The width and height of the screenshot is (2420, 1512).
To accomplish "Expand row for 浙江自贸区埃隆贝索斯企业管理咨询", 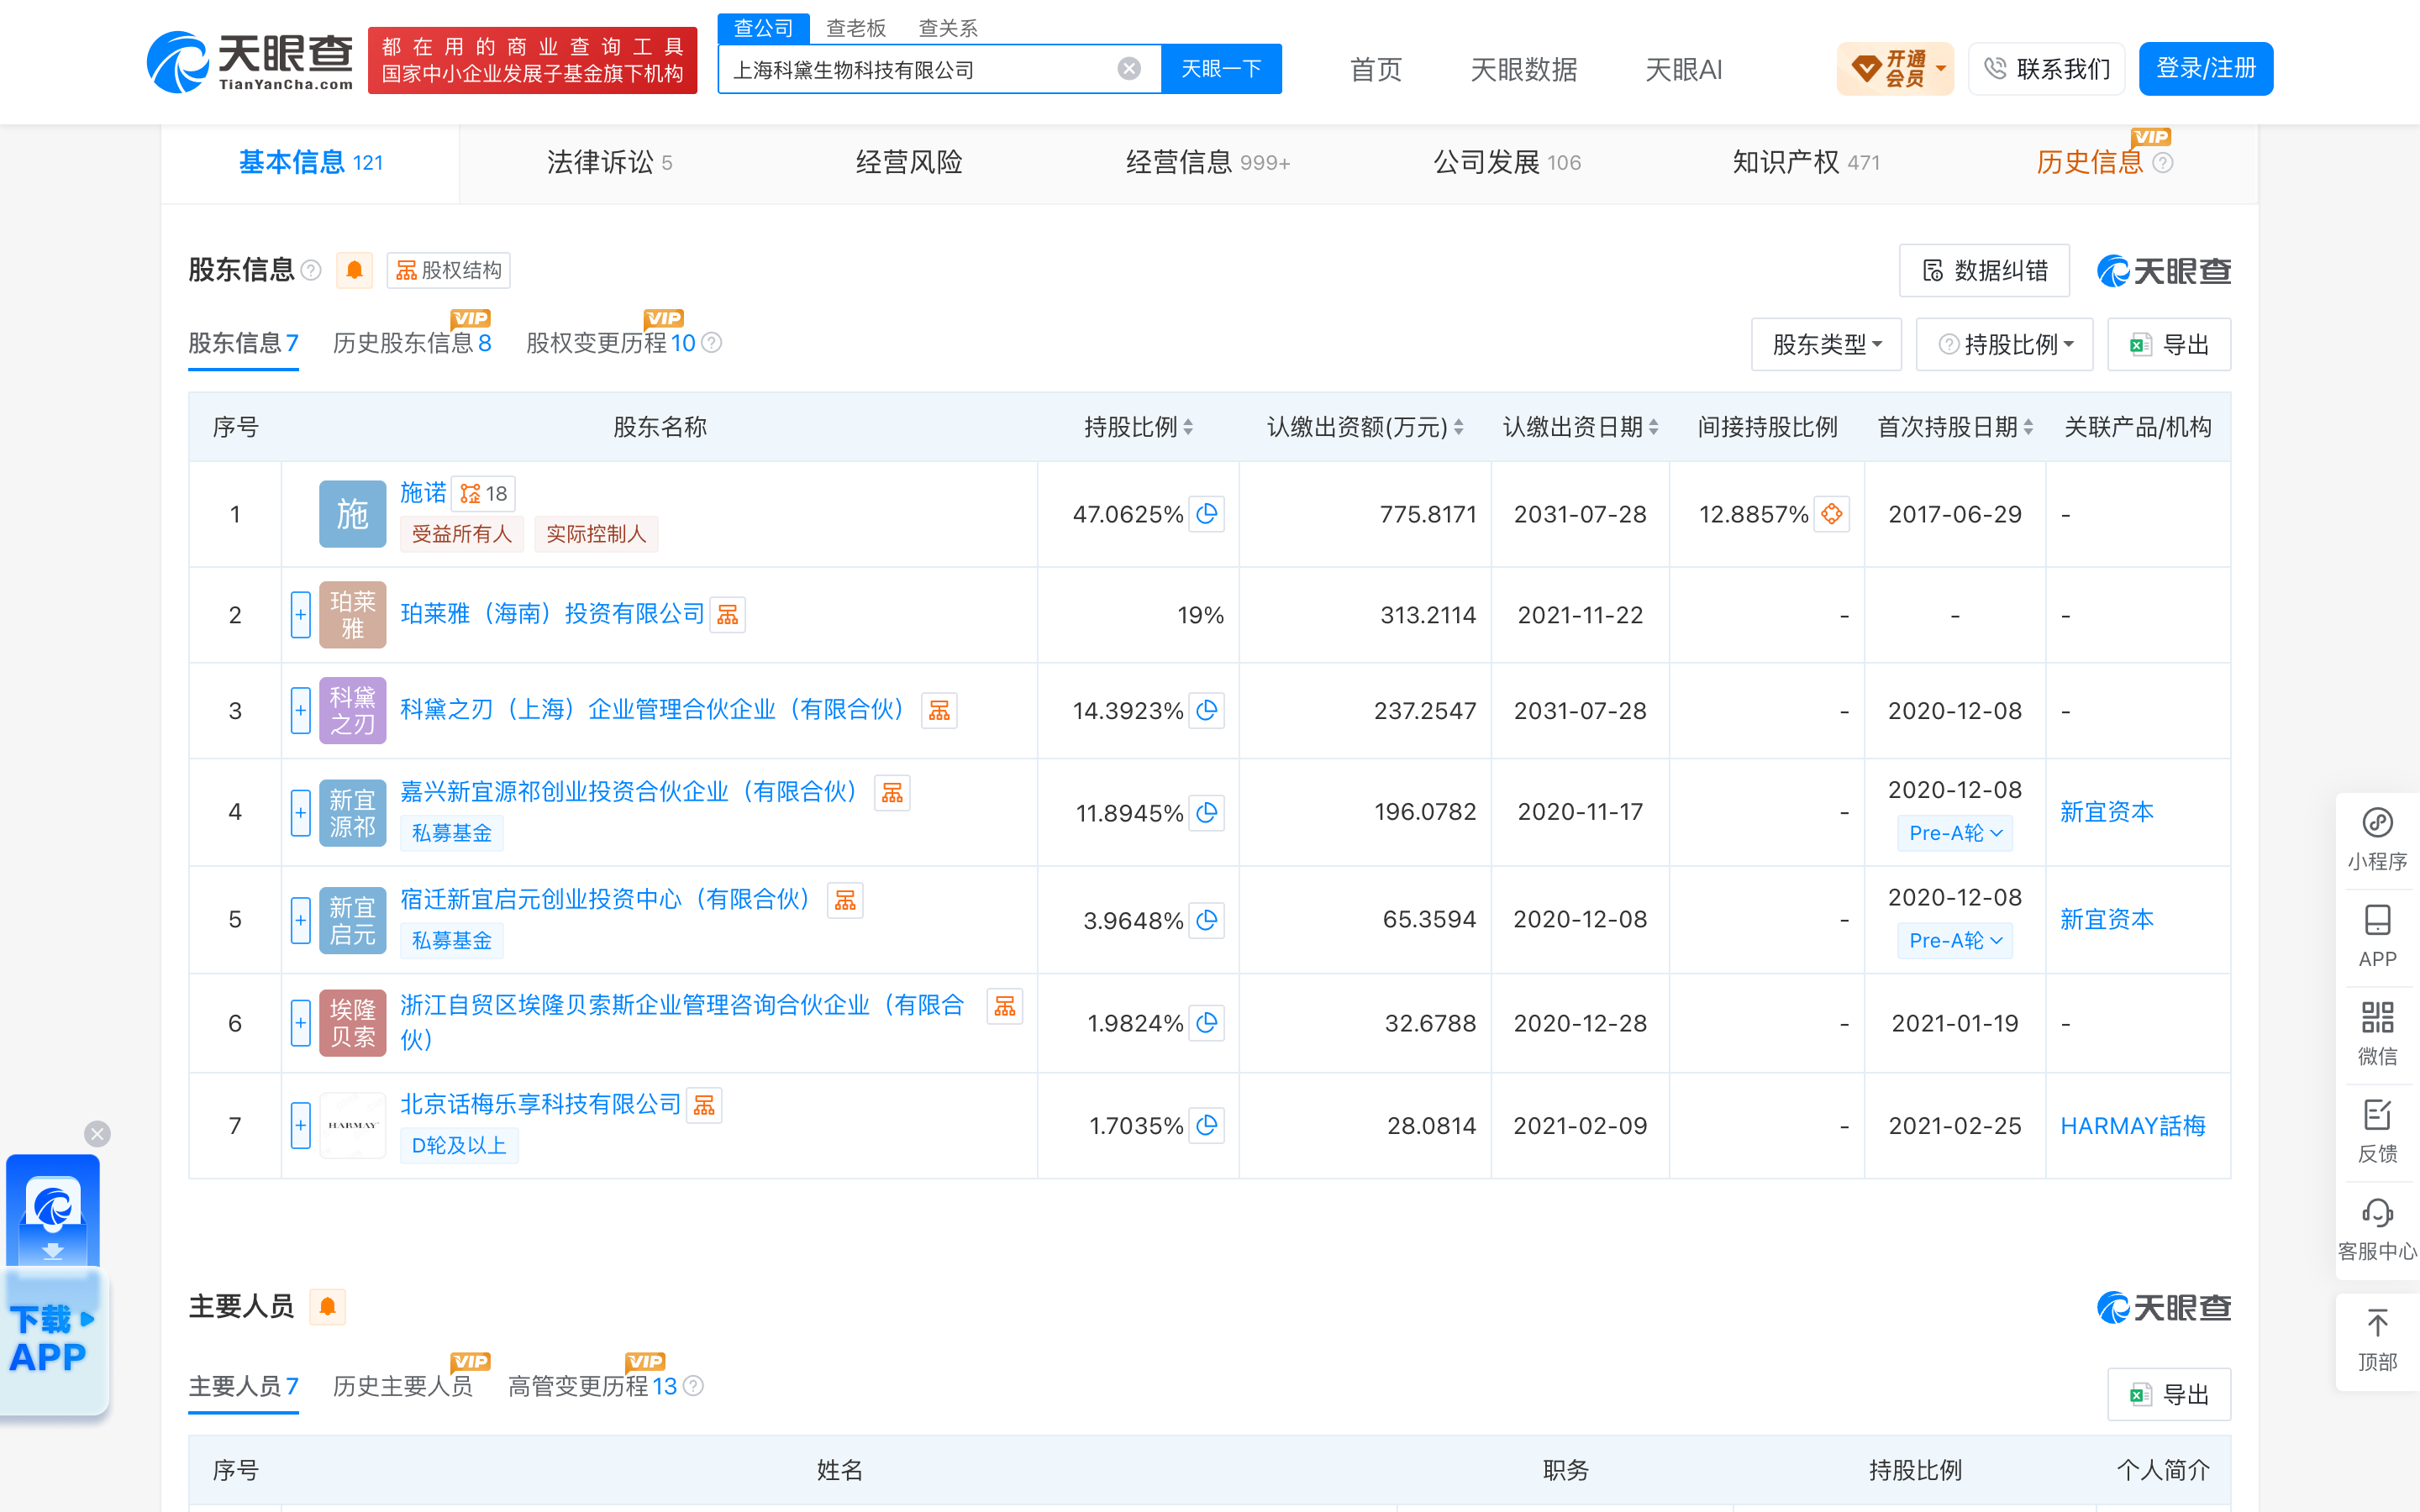I will tap(300, 1023).
